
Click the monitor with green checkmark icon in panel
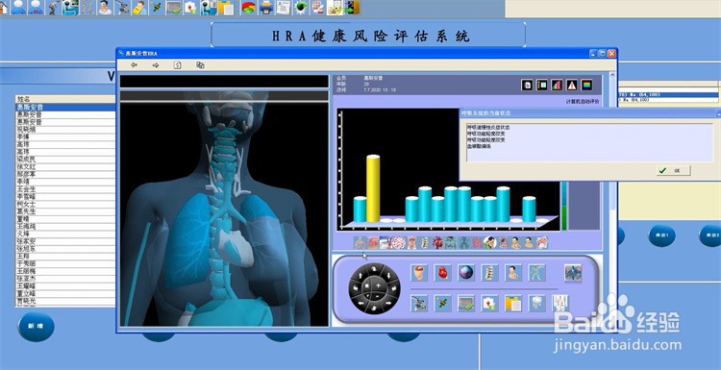point(466,304)
